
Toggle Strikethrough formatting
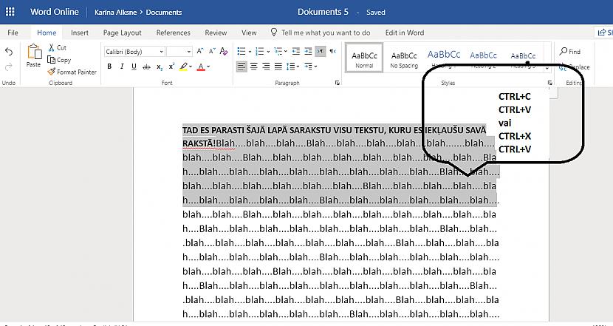pos(146,67)
